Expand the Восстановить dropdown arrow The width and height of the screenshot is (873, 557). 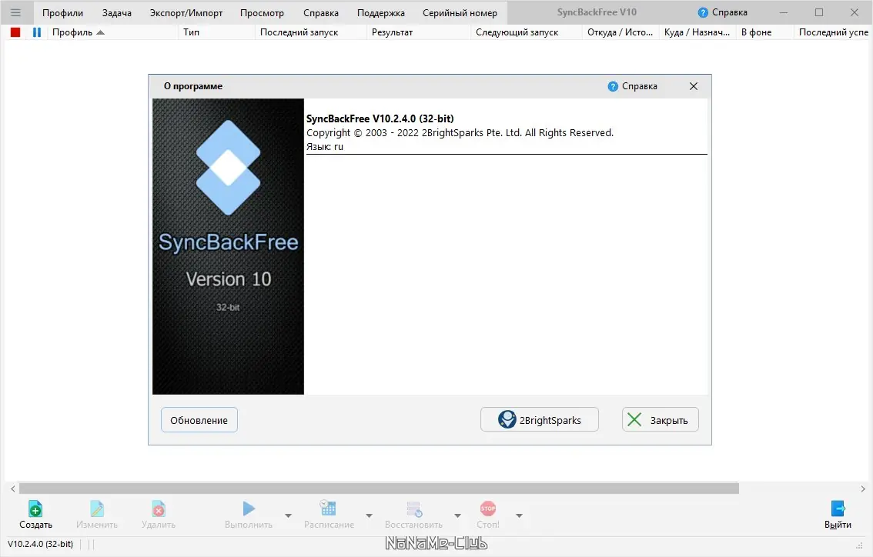(x=457, y=515)
